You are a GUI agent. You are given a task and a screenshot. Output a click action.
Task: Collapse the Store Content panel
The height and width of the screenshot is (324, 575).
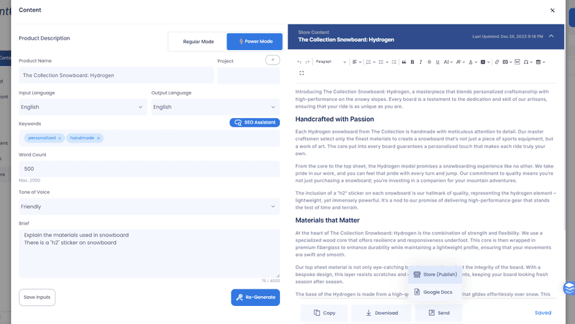[x=551, y=36]
